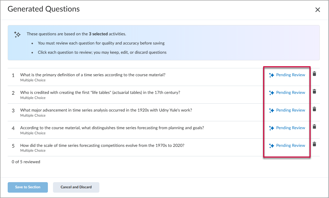Open question 2 about the first life tables

coord(100,93)
